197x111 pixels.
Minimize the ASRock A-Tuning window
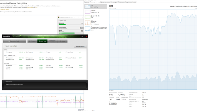pos(82,36)
